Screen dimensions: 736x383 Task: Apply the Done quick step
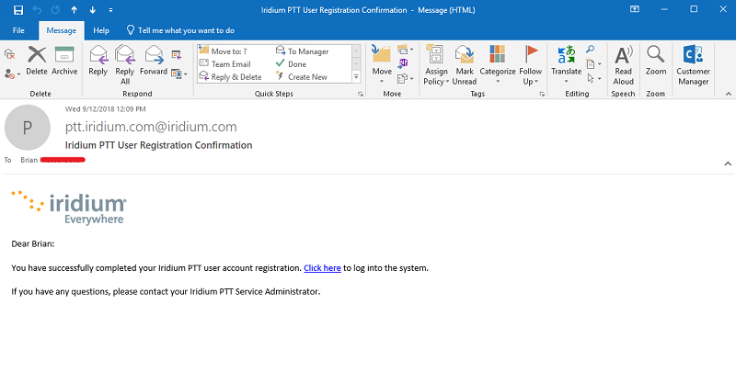pos(291,63)
